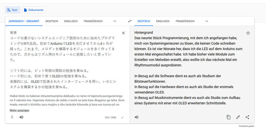Expand more target languages dropdown
Screen dimensions: 266x135
(x=207, y=21)
